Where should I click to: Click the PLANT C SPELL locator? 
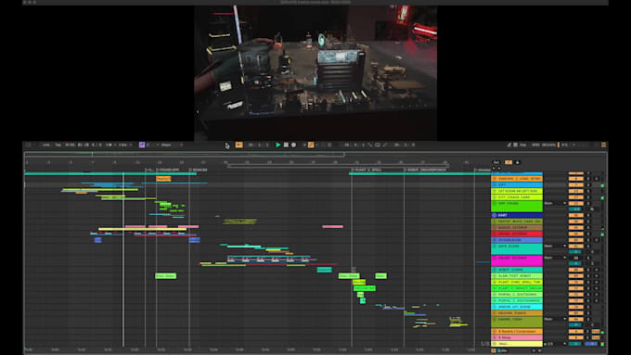(366, 170)
